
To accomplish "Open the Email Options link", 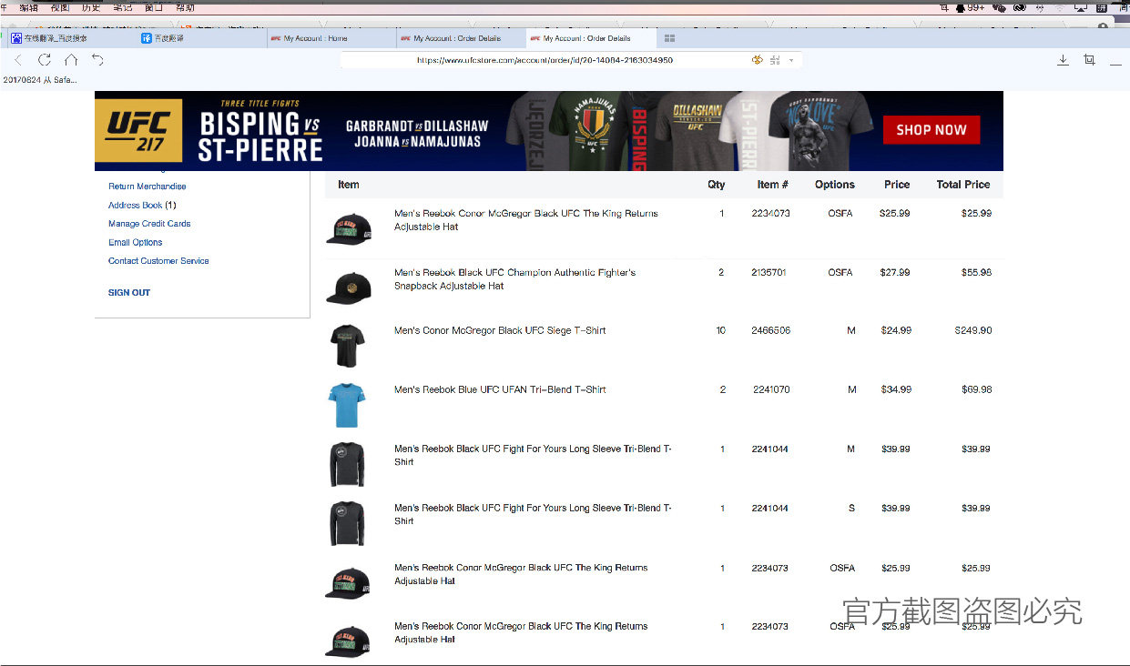I will coord(135,243).
